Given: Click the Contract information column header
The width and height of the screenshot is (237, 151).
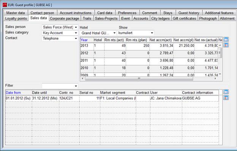Looking at the screenshot, I should 201,93.
